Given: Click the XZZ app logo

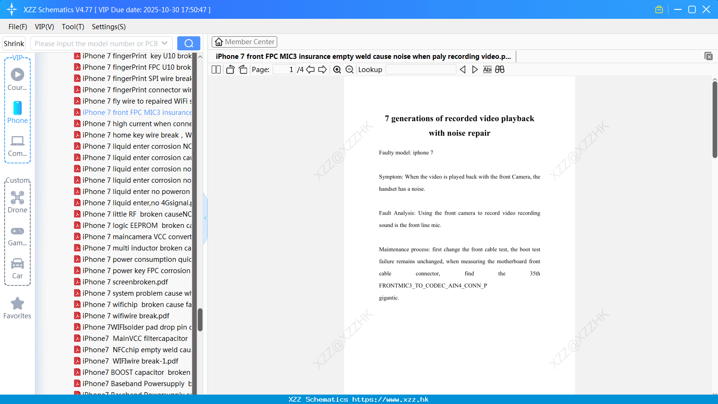Looking at the screenshot, I should click(12, 9).
